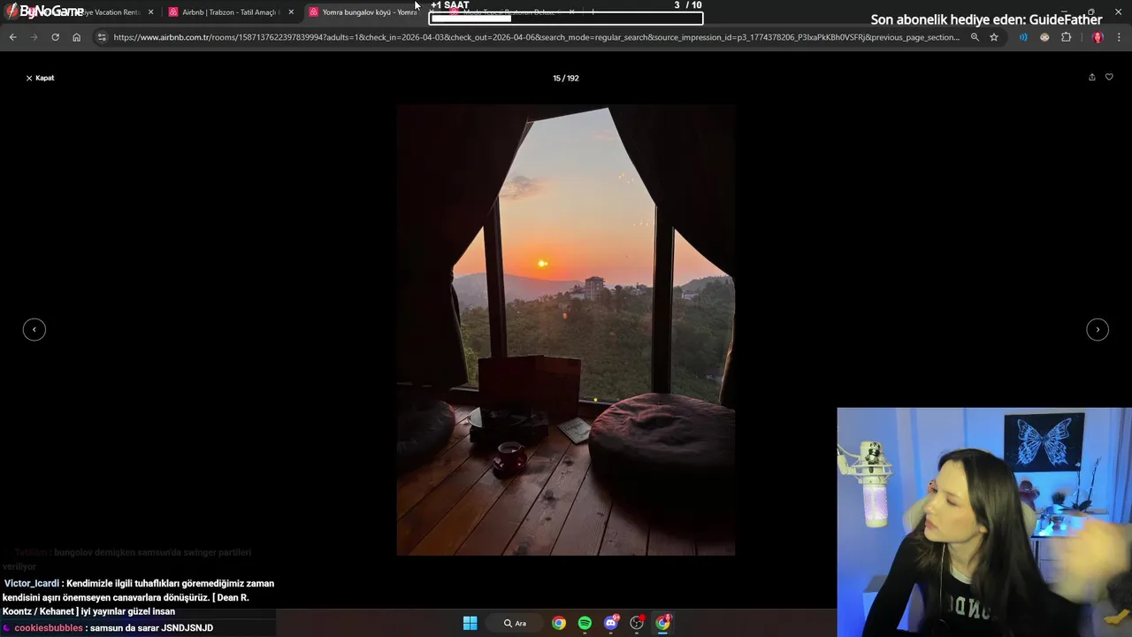Go back in browser history

tap(12, 37)
